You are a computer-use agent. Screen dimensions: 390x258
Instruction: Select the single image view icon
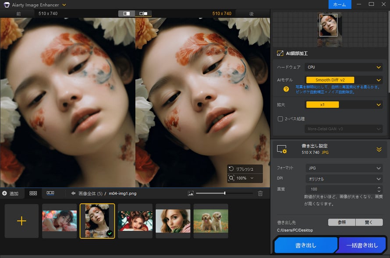(126, 14)
